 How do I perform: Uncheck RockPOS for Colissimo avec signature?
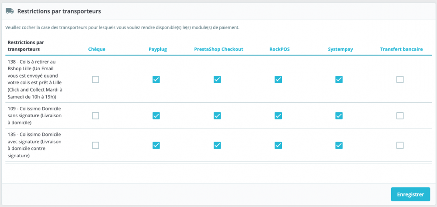(278, 146)
